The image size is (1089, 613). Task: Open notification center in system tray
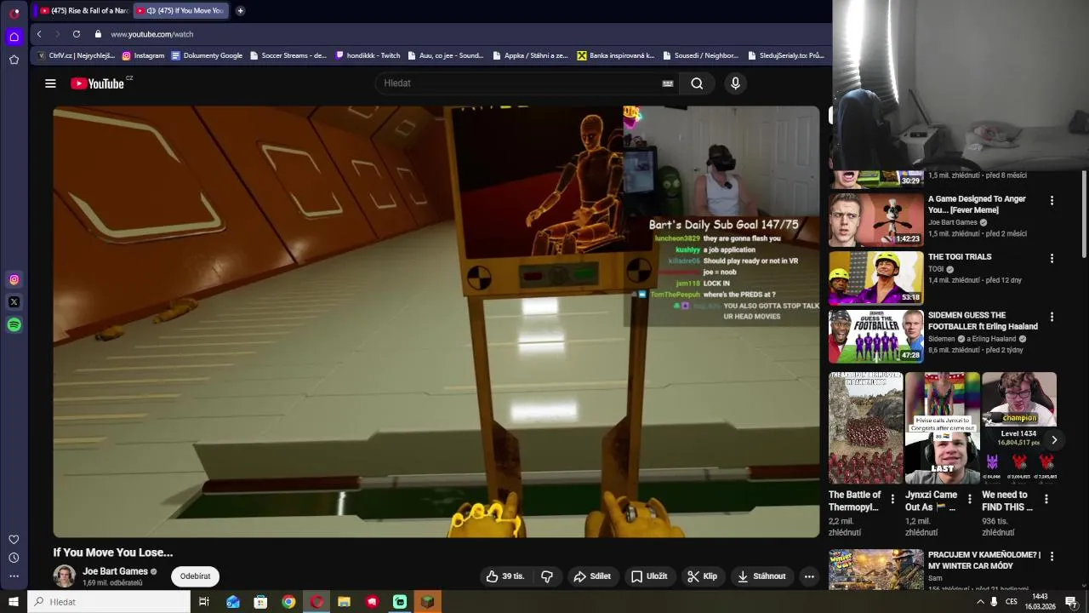click(1071, 602)
